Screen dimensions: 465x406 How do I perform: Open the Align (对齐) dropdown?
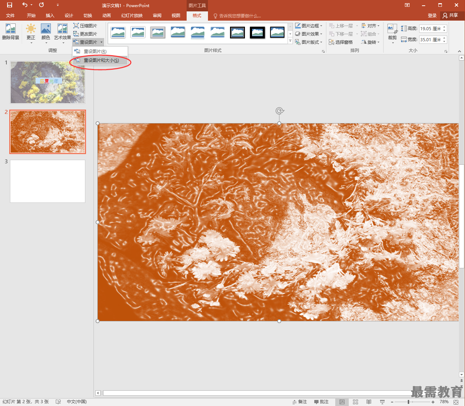tap(371, 26)
